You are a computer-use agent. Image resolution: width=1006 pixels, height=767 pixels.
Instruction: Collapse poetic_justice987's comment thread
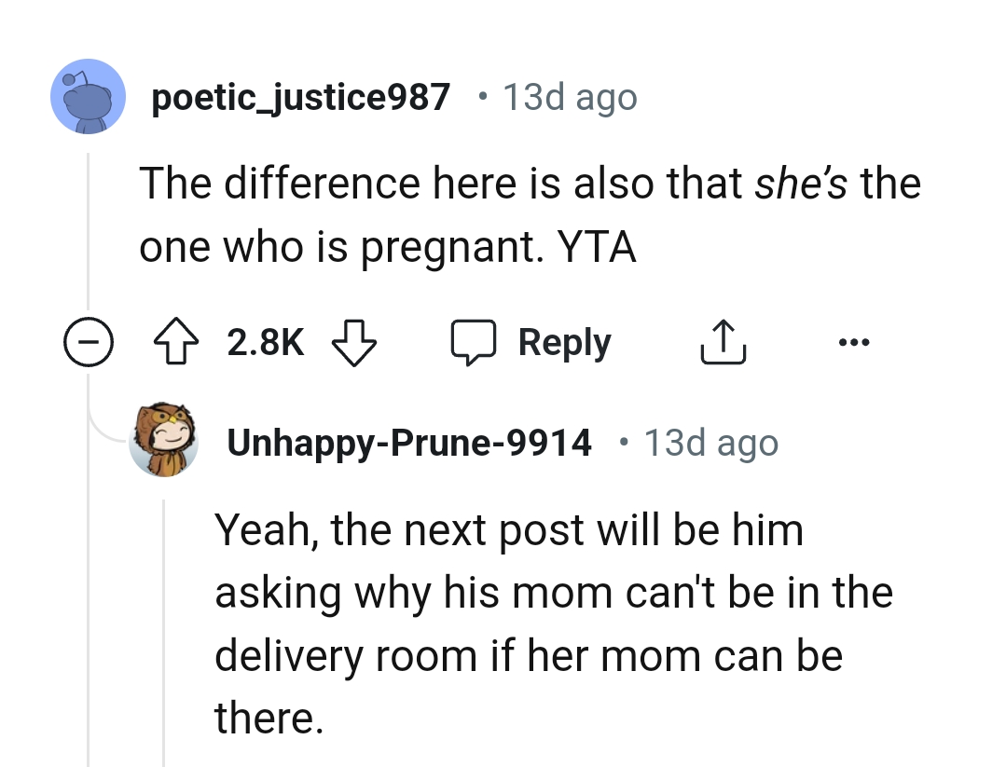[88, 341]
